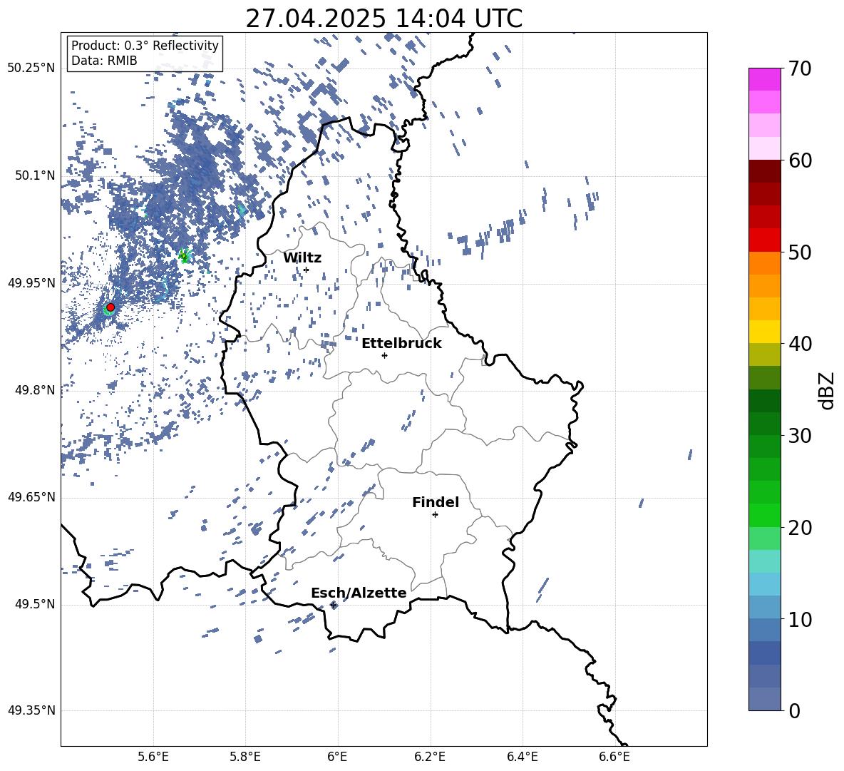Click the red radar site marker
The width and height of the screenshot is (844, 771).
110,307
